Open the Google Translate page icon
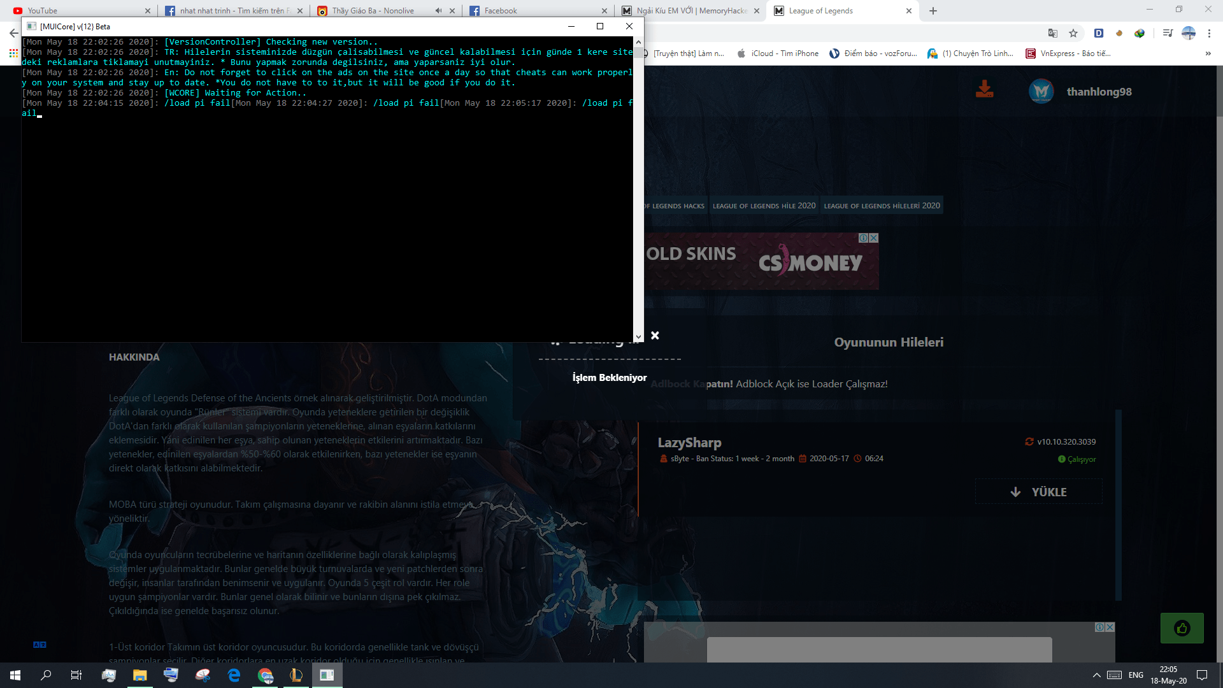The image size is (1223, 688). click(x=1053, y=33)
